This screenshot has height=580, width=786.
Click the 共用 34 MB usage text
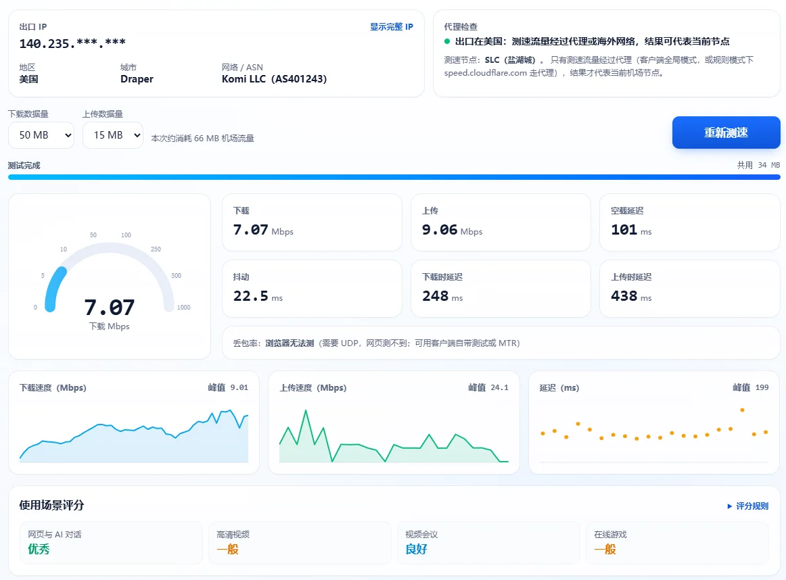point(758,166)
